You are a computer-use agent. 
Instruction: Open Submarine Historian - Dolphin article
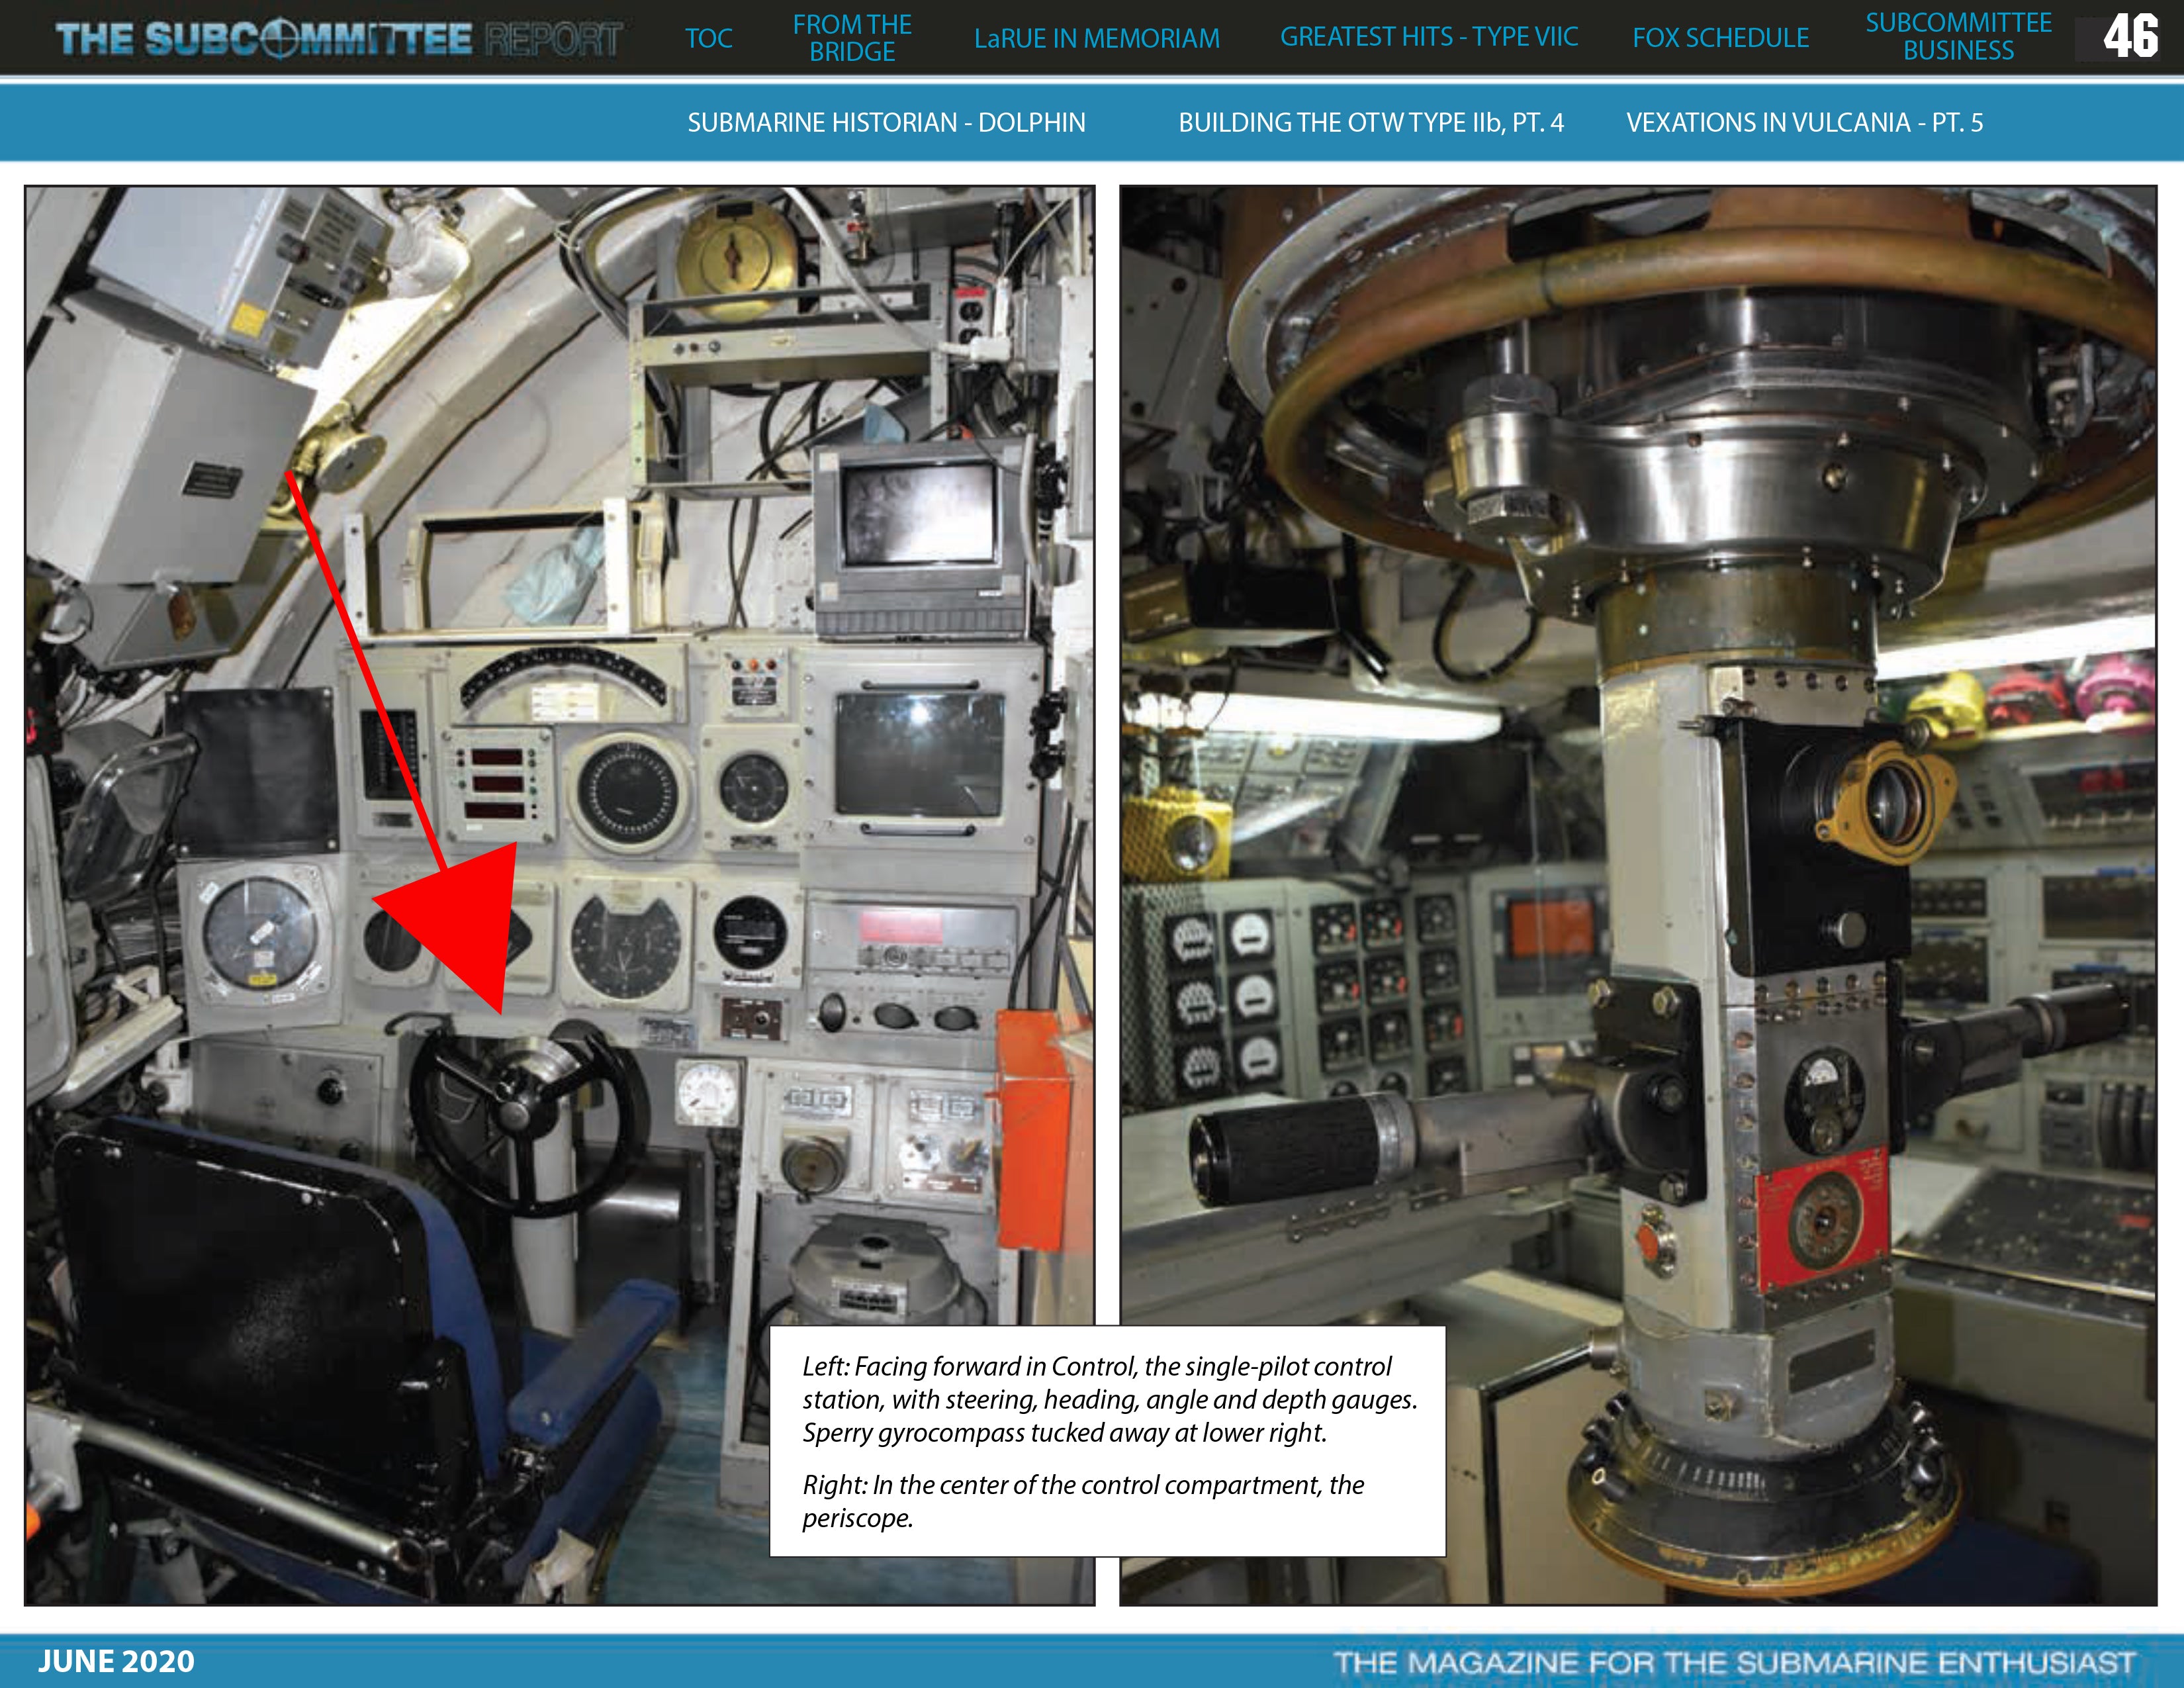pos(886,122)
